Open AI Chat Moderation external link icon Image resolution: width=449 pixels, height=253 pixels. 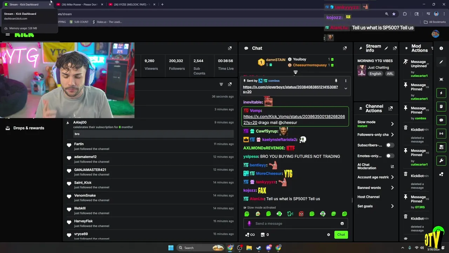392,166
